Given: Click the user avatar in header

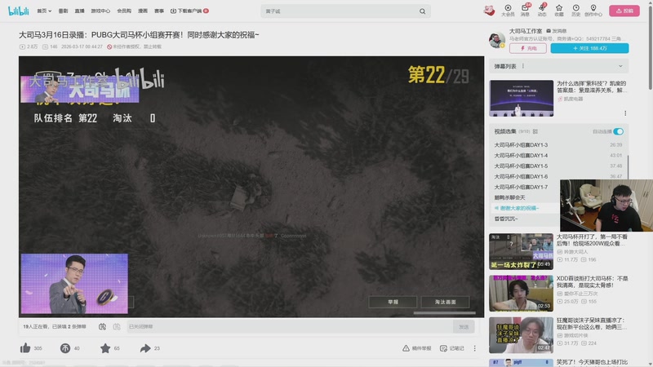Looking at the screenshot, I should 489,11.
